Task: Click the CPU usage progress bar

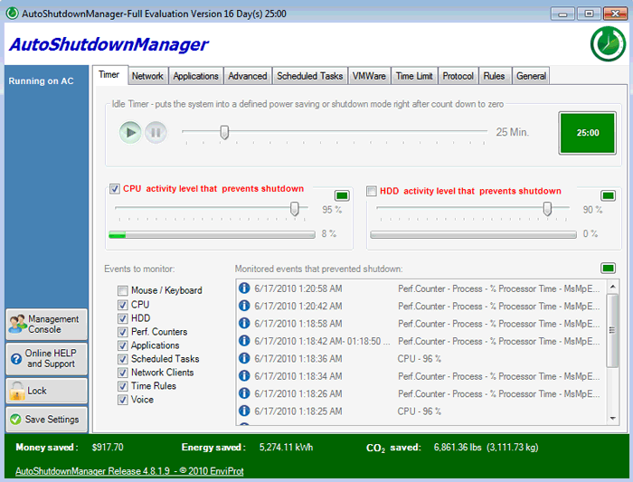Action: (212, 234)
